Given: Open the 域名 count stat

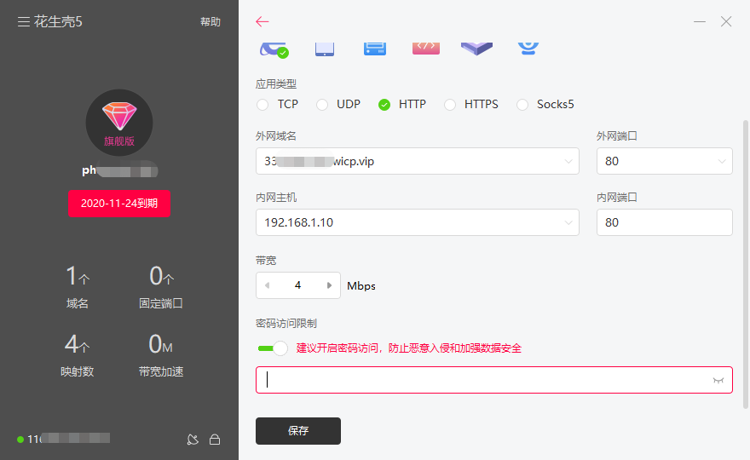Looking at the screenshot, I should pos(78,287).
